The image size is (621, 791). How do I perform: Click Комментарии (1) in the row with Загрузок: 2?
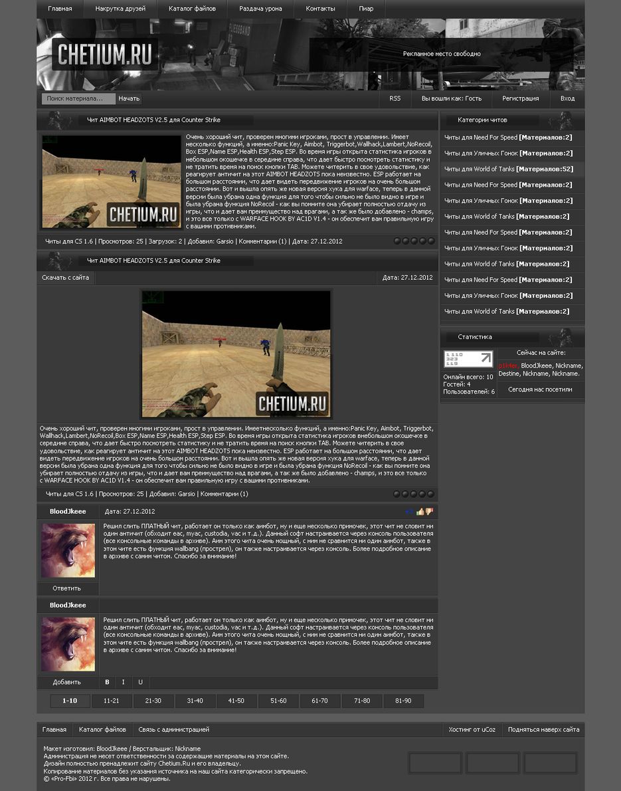(262, 241)
